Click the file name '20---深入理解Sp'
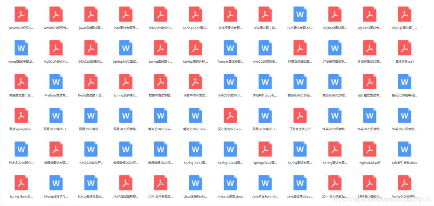The width and height of the screenshot is (434, 206). coord(335,197)
